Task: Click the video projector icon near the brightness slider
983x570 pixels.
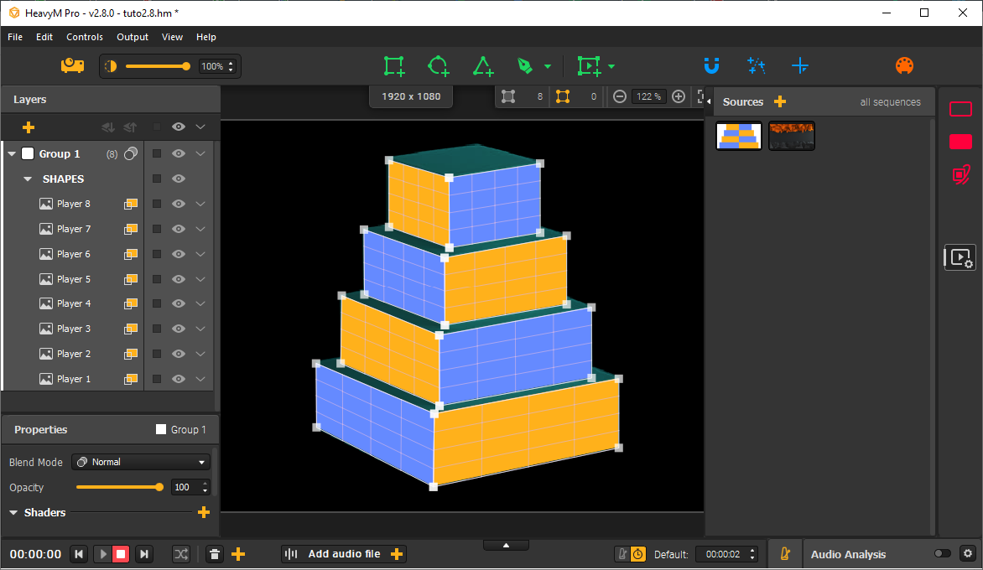Action: tap(72, 65)
